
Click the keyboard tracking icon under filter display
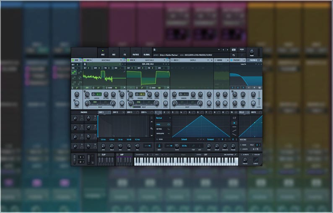click(260, 87)
